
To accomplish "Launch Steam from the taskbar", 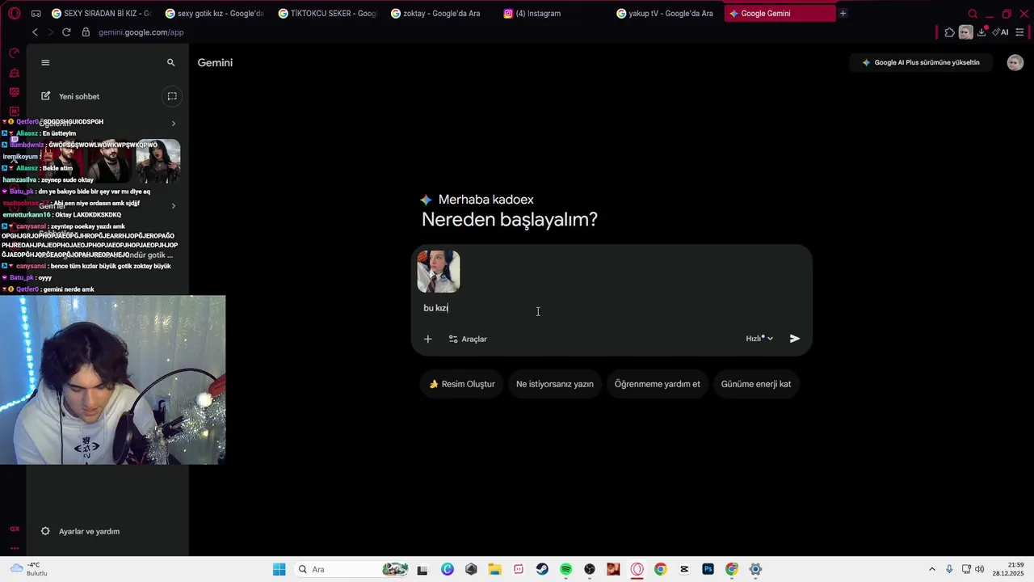I will click(542, 569).
